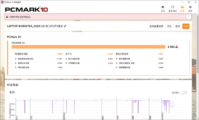Viewport: 199px width, 120px height.
Task: Expand 文档编写分数 row
Action: point(66,63)
